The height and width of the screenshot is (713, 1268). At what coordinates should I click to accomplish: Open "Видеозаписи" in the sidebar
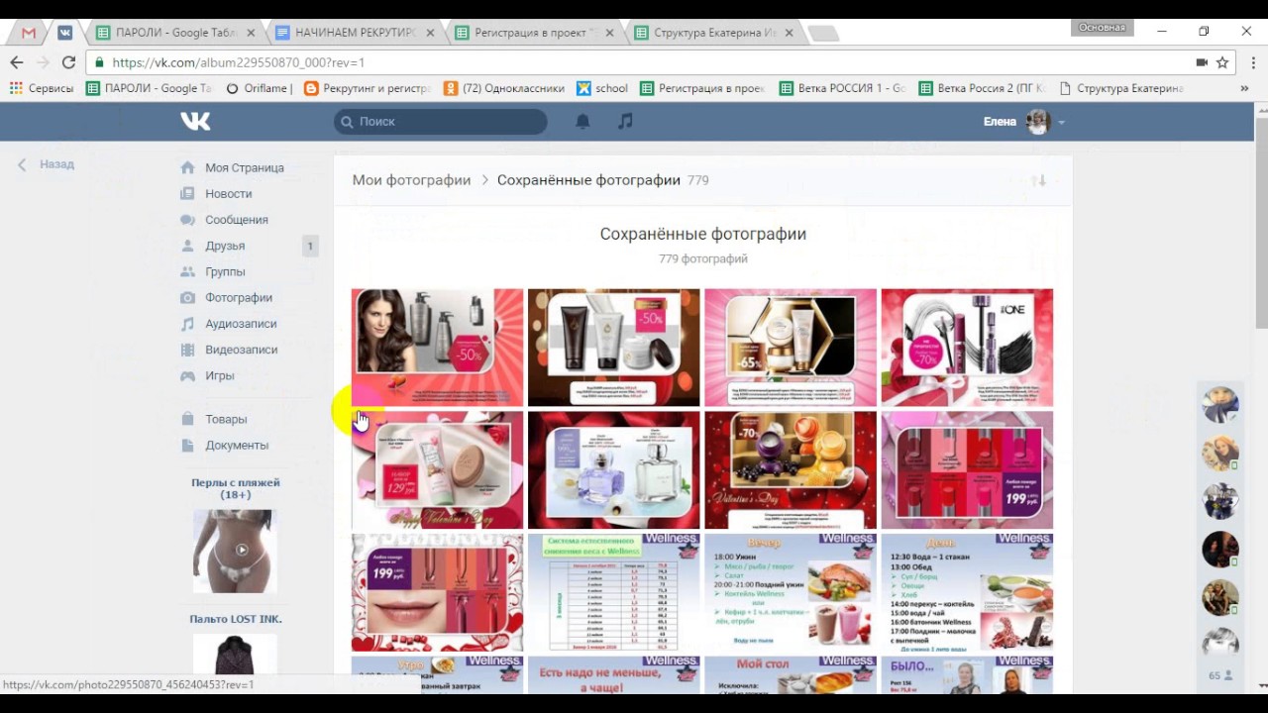coord(241,350)
